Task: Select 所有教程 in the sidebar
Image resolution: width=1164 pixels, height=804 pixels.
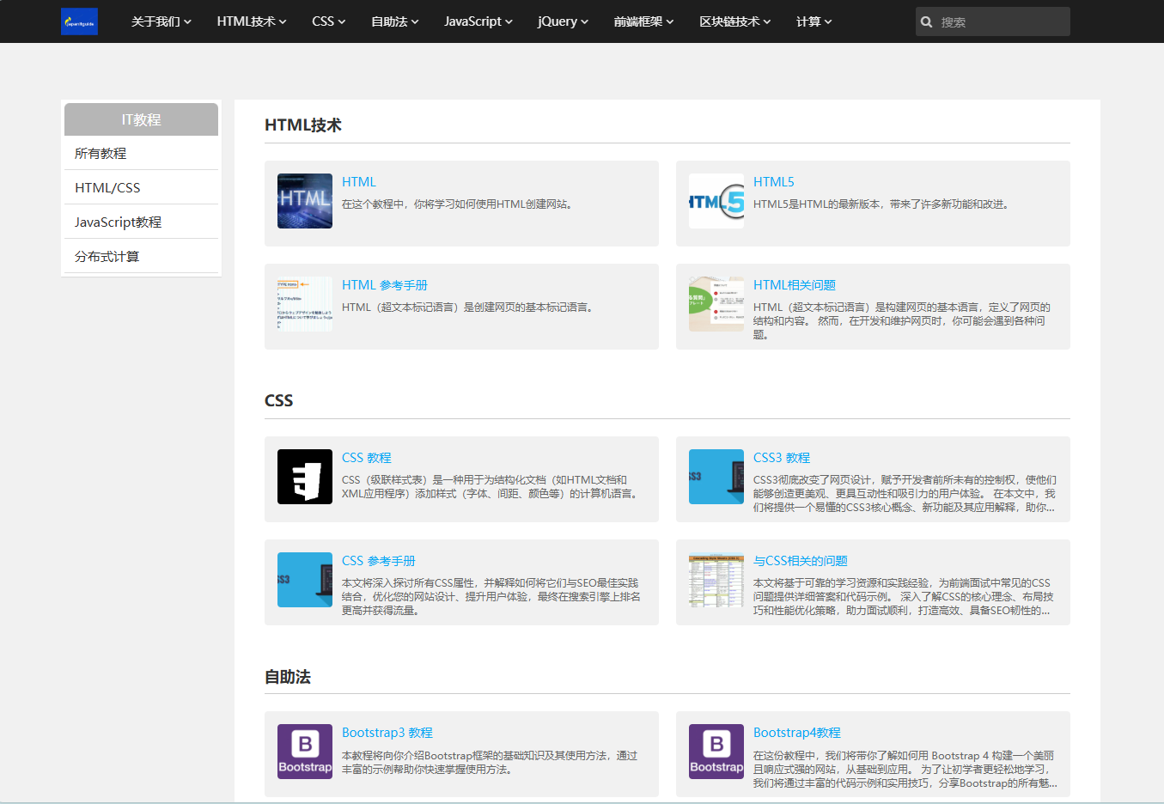Action: pos(101,154)
